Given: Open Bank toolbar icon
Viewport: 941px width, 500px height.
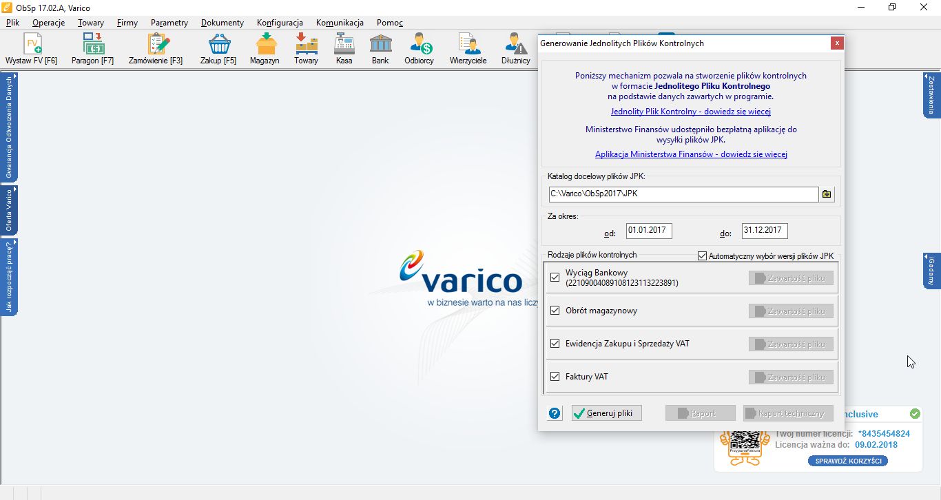Looking at the screenshot, I should click(x=380, y=50).
